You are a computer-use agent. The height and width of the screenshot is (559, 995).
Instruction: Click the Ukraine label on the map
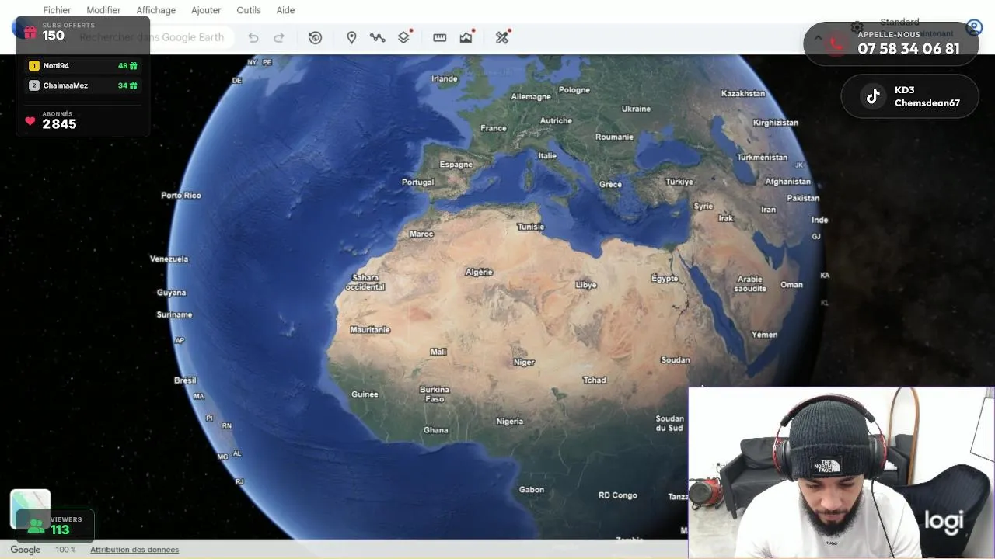coord(636,109)
